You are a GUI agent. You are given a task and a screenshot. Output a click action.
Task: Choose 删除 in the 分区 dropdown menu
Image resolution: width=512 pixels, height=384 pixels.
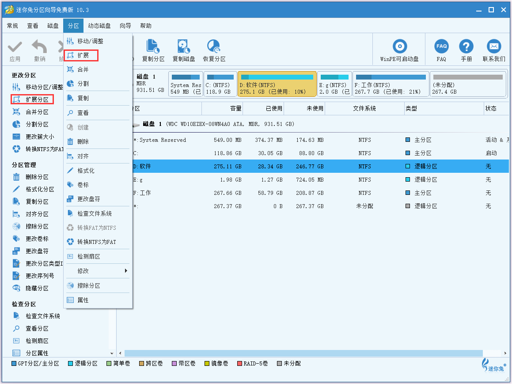[98, 141]
